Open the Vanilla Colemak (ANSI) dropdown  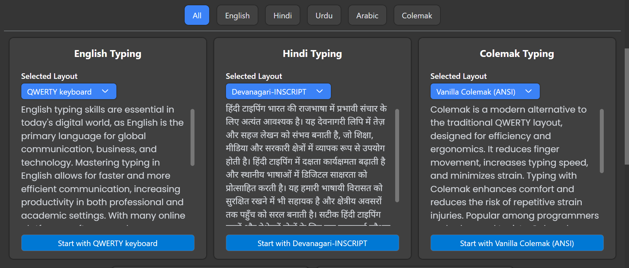pyautogui.click(x=476, y=92)
